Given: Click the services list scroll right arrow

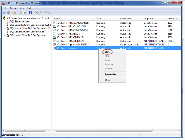Looking at the screenshot, I should tap(179, 130).
